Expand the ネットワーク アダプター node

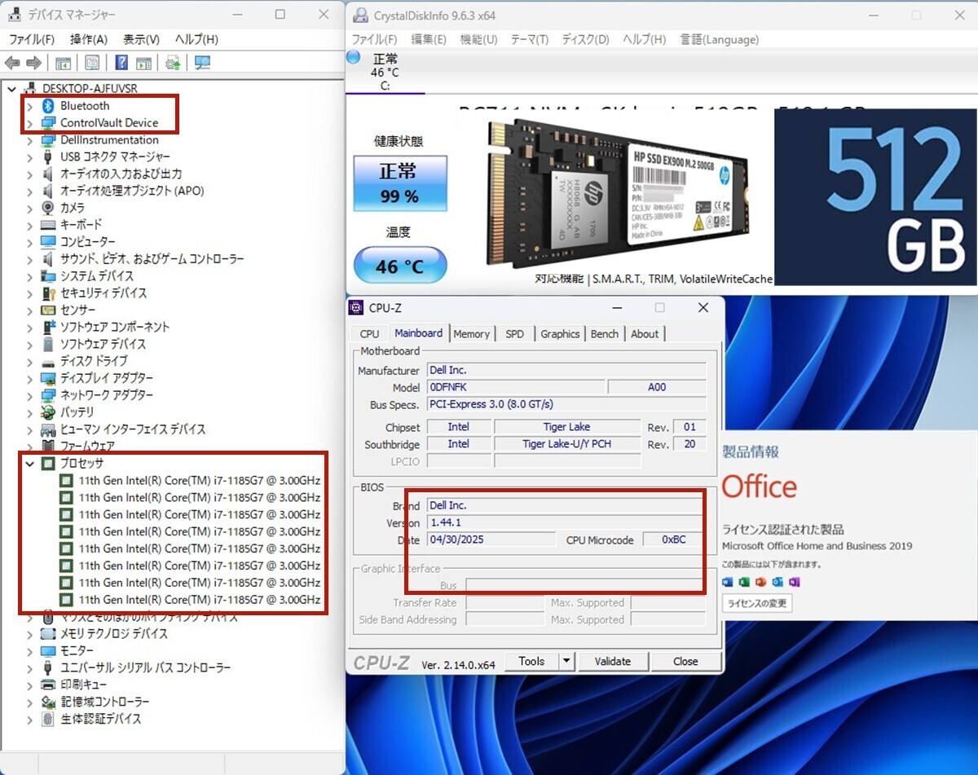point(30,395)
